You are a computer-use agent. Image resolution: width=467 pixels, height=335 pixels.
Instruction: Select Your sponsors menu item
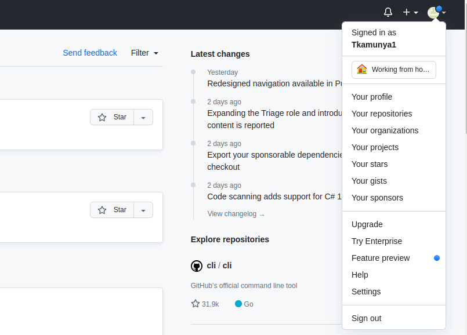click(x=394, y=198)
